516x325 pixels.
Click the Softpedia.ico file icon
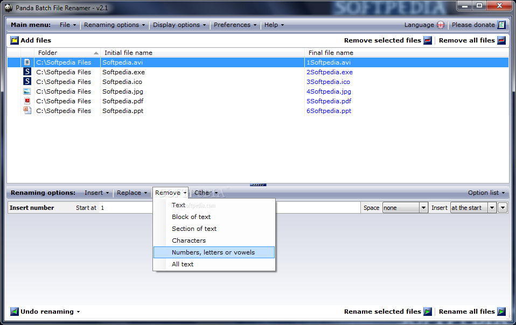tap(27, 81)
